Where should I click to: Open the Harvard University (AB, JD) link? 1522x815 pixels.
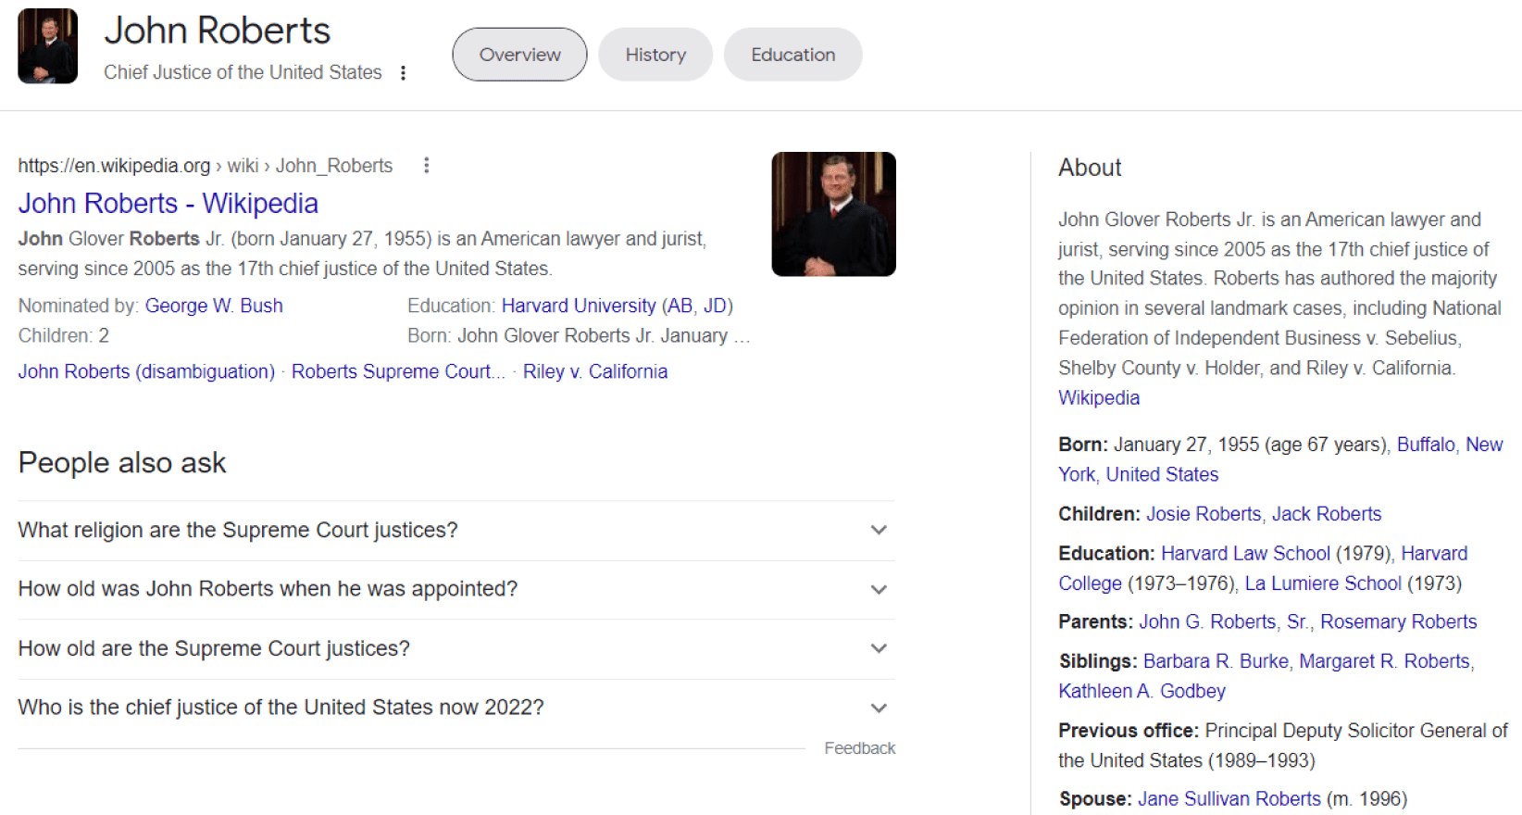click(x=618, y=306)
